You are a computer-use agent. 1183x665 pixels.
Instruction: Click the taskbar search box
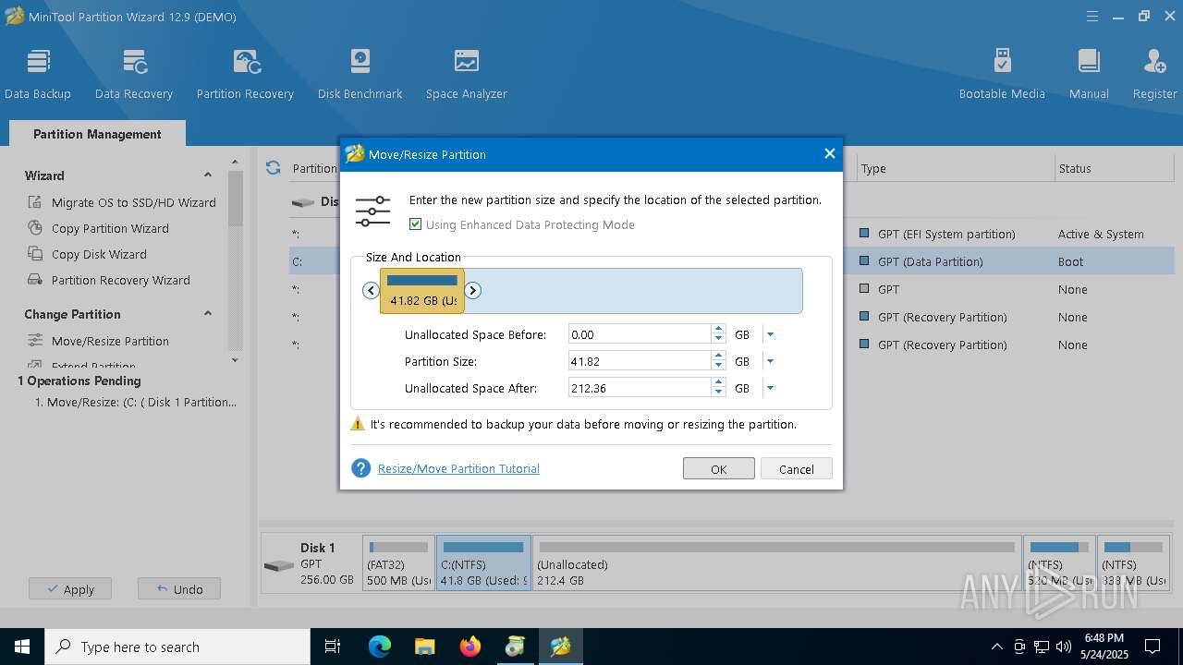[177, 647]
